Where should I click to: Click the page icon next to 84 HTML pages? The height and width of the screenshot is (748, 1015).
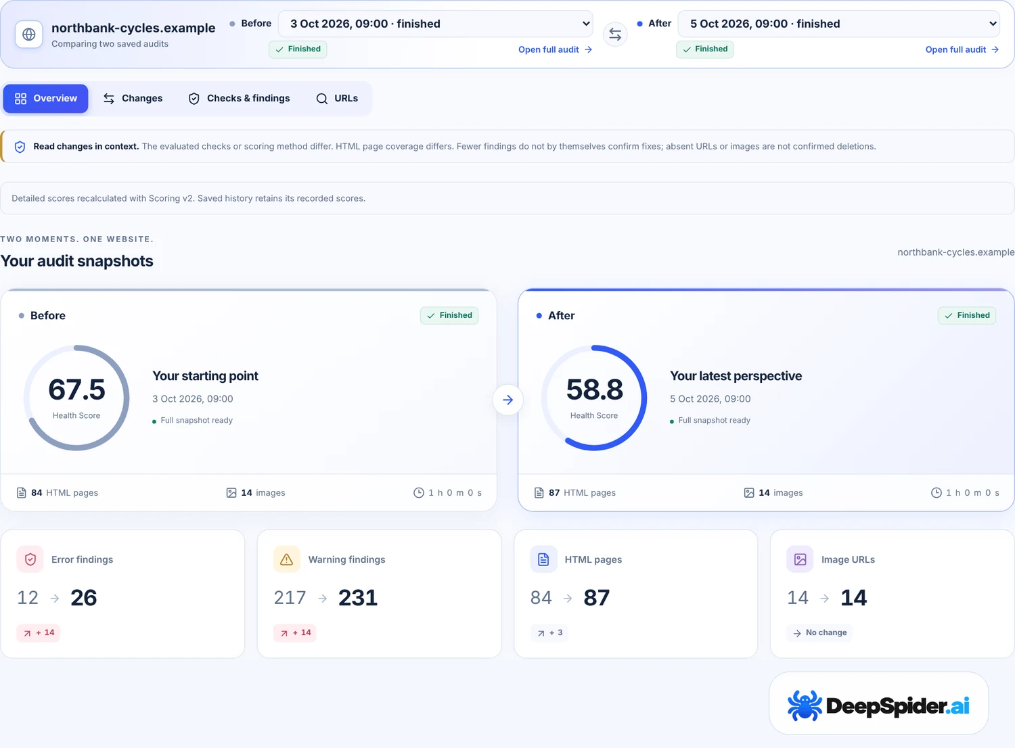(22, 493)
